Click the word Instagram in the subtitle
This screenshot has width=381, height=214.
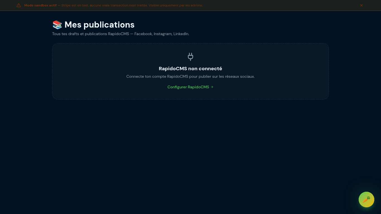tap(163, 34)
